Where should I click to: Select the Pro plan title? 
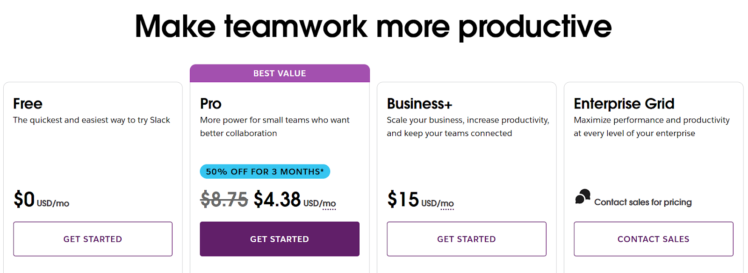pyautogui.click(x=210, y=103)
